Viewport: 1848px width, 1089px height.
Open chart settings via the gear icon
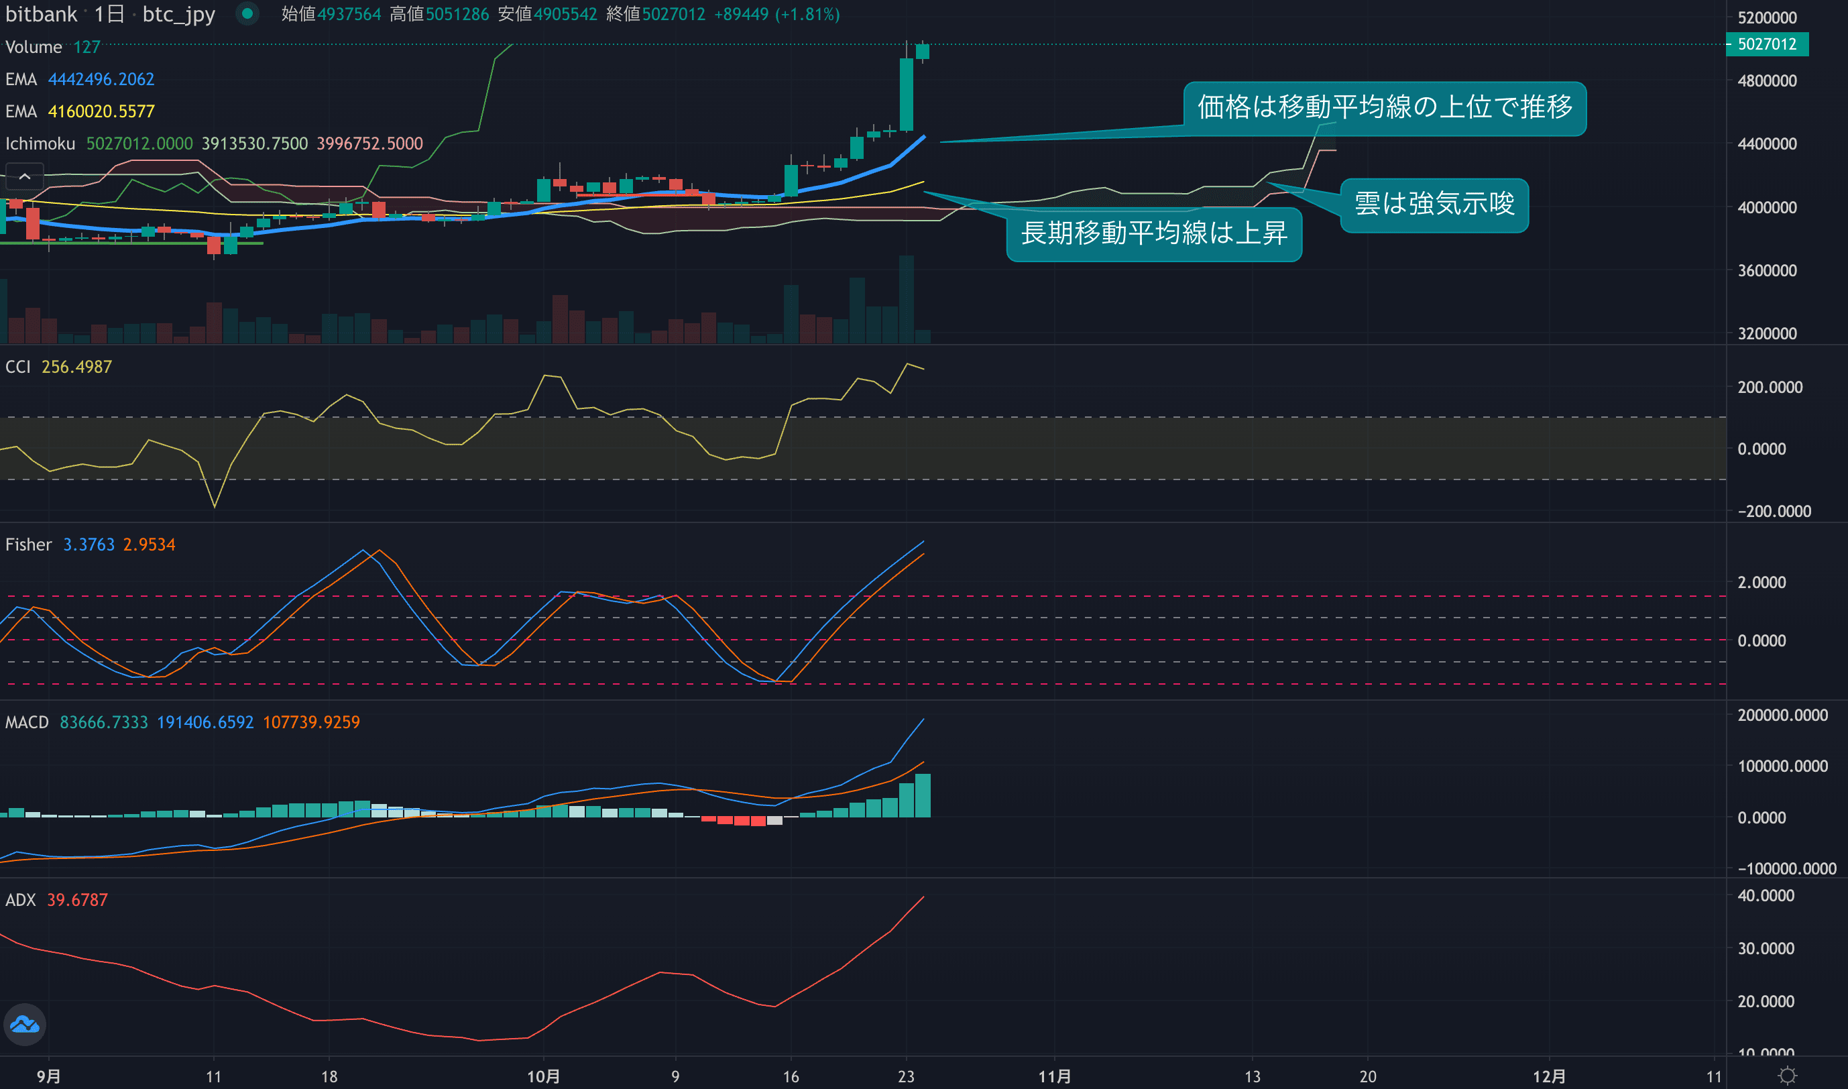tap(1788, 1076)
